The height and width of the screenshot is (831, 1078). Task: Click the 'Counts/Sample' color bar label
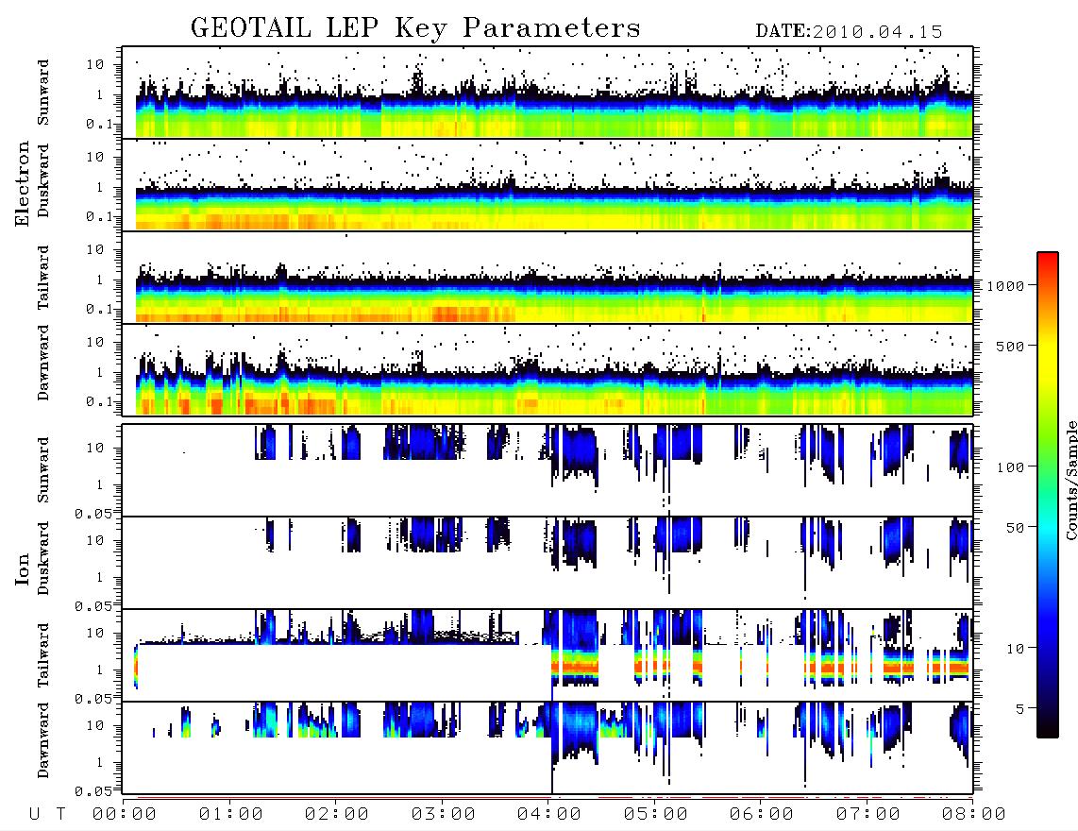[x=1070, y=480]
